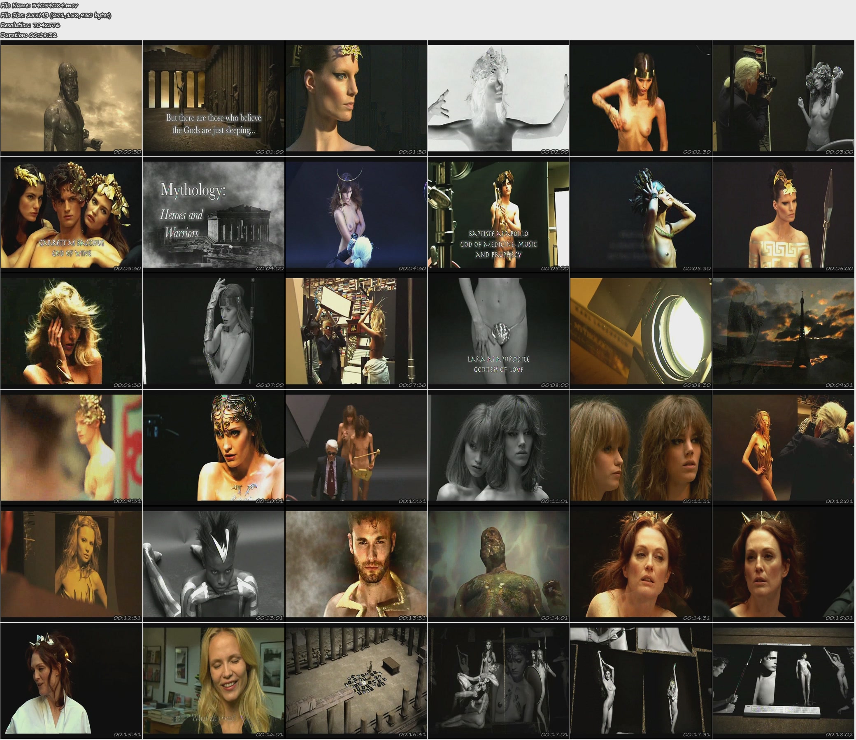Screen dimensions: 856x740
Task: Select the Resolution 704x576 header line
Action: click(30, 25)
